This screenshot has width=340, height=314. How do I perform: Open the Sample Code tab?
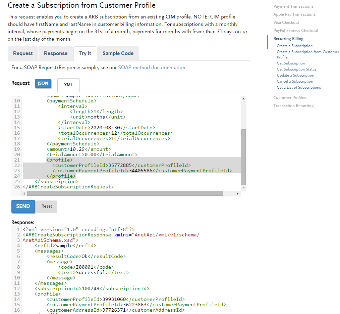coord(118,53)
